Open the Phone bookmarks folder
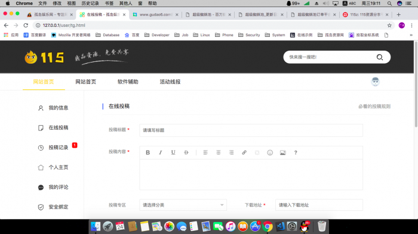The image size is (418, 234). (224, 35)
